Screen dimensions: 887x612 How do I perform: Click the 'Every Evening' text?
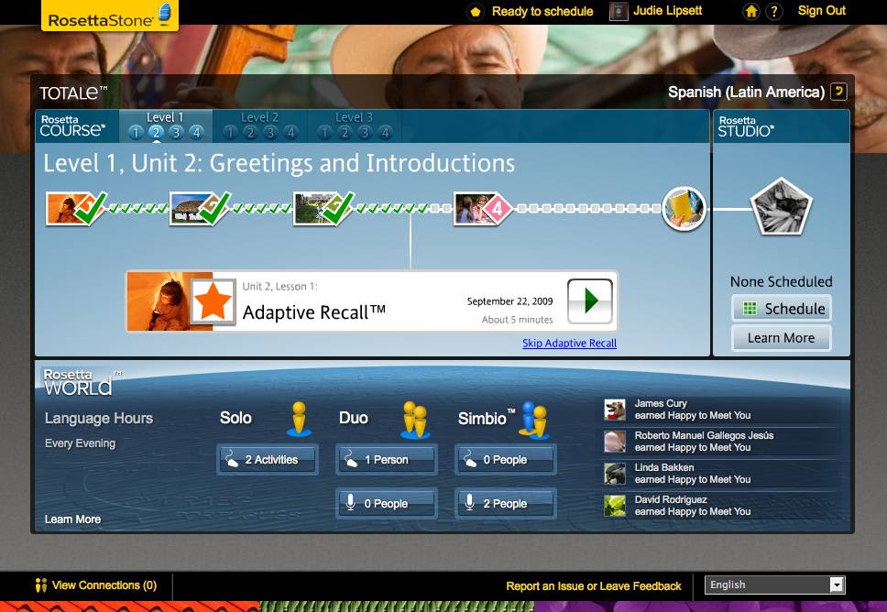(x=81, y=443)
